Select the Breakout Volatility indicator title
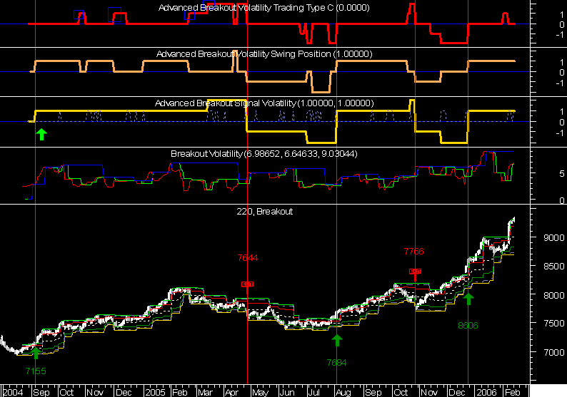Viewport: 567px width, 397px height. pyautogui.click(x=264, y=154)
